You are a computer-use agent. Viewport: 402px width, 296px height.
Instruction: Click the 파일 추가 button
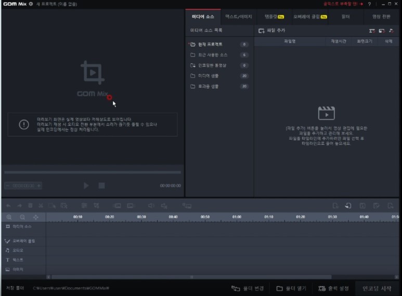pos(272,31)
